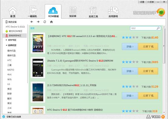The image size is (168, 119).
Task: Open the 知识库 tab
Action: click(73, 12)
